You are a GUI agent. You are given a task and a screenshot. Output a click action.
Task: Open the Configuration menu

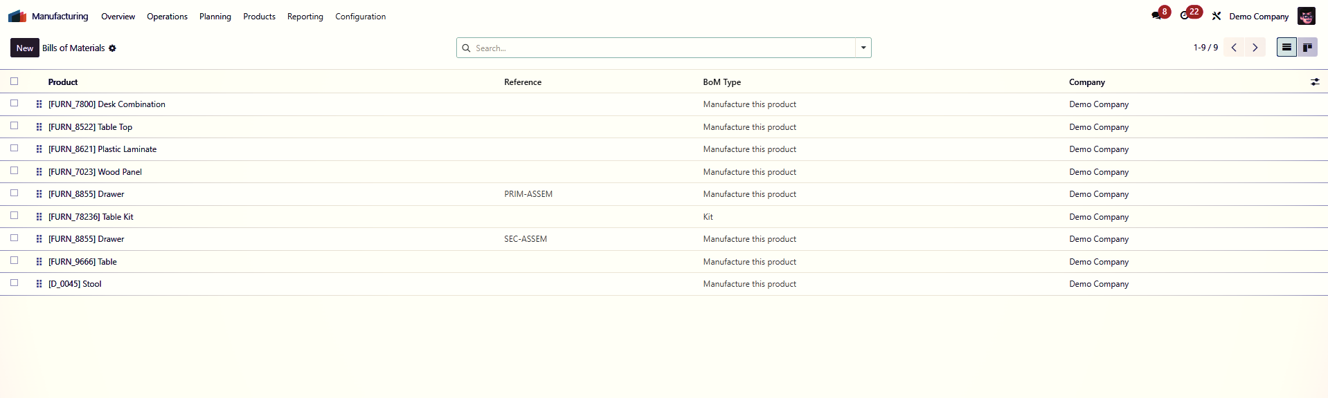tap(360, 17)
